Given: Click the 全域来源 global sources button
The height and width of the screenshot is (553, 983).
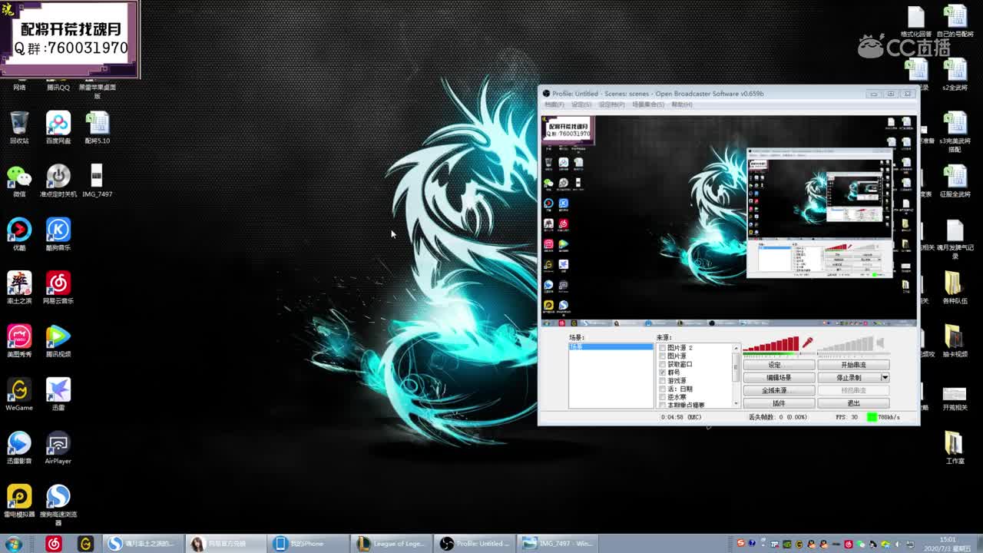Looking at the screenshot, I should pyautogui.click(x=778, y=390).
